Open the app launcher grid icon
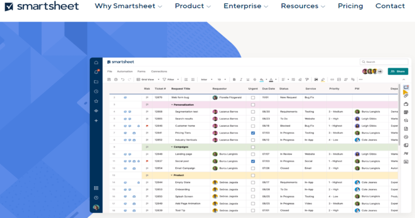415x218 pixels. [96, 188]
